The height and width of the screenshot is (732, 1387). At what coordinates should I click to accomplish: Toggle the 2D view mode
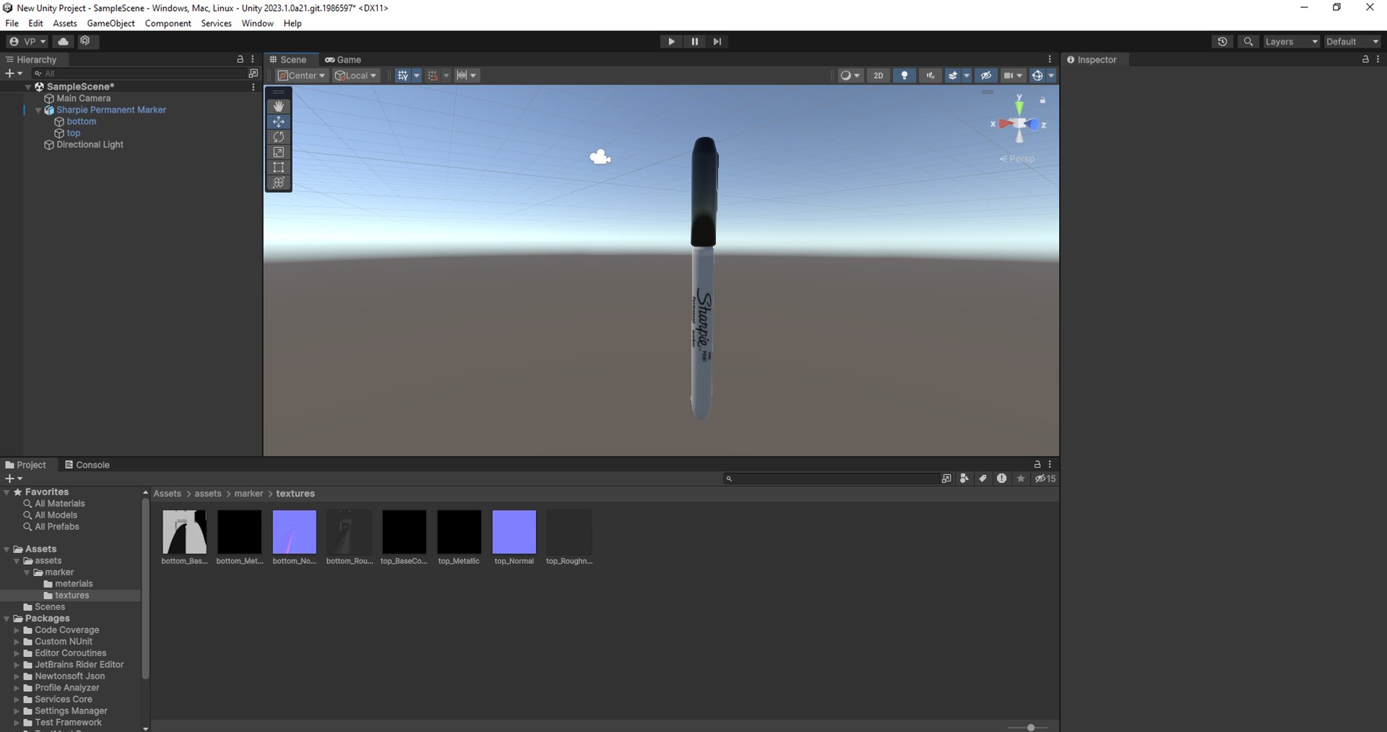[x=878, y=75]
